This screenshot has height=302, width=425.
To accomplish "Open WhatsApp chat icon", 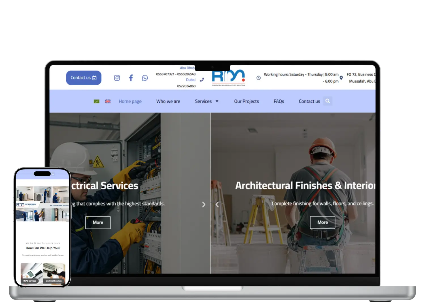I will [145, 78].
